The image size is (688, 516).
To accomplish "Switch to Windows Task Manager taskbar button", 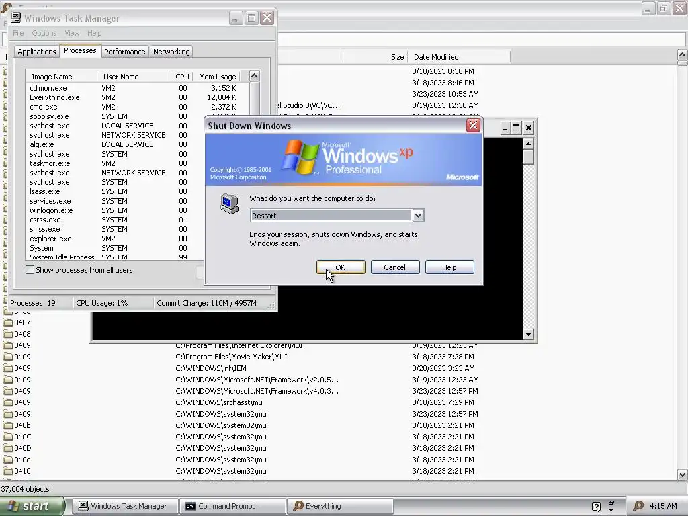I will (126, 506).
